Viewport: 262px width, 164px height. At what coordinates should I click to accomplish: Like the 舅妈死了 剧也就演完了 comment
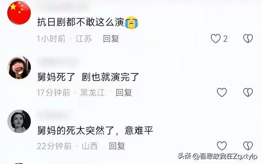click(x=222, y=92)
